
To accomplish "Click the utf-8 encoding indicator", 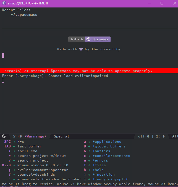I will (143, 136).
